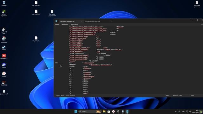The height and width of the screenshot is (114, 203).
Task: Close the Текстовый документ.txt tab
Action: coord(82,21)
